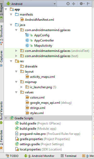Select the drawable folder

pyautogui.click(x=31, y=66)
